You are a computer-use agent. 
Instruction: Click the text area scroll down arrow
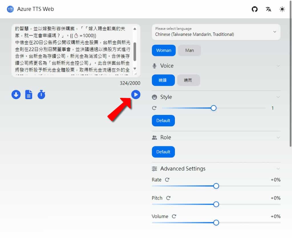click(135, 69)
